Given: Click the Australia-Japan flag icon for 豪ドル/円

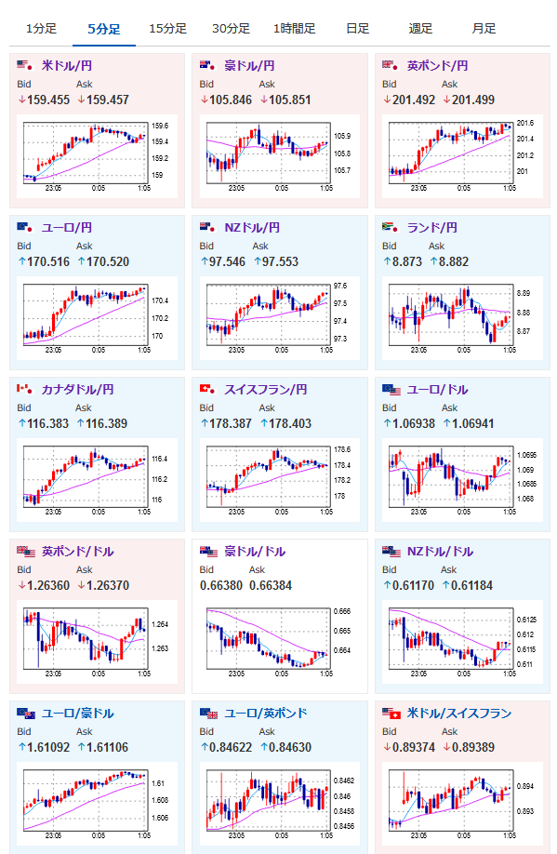Looking at the screenshot, I should [x=208, y=66].
